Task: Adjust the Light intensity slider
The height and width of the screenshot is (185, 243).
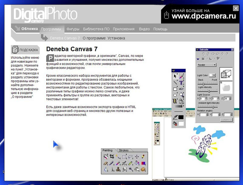Action: tap(208, 91)
